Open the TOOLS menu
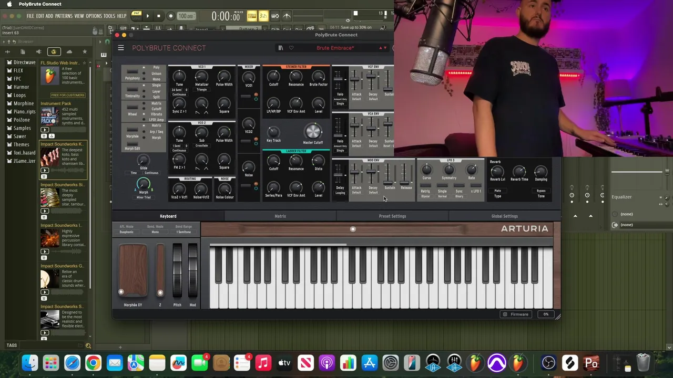Screen dimensions: 673x378 109,16
